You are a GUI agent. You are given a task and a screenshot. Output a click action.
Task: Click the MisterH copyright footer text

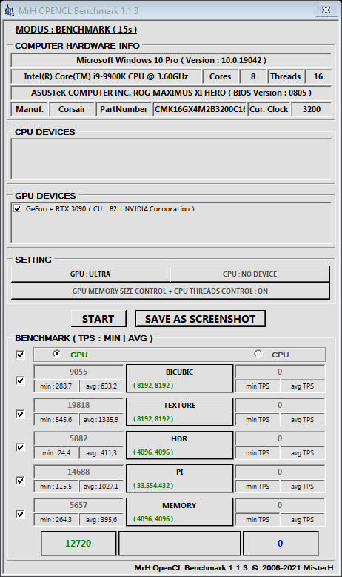pos(234,568)
